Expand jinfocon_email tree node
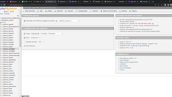Image resolution: width=172 pixels, height=97 pixels. pos(1,91)
